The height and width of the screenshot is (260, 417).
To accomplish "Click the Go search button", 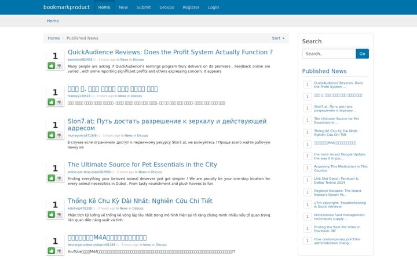I will coord(362,54).
